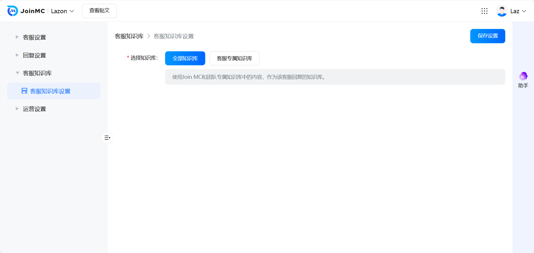Go to 客服知识库 breadcrumb link
The height and width of the screenshot is (253, 534).
coord(129,36)
